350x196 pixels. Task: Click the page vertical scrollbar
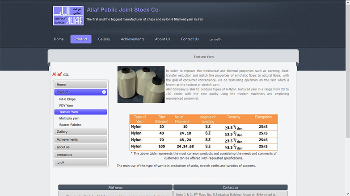point(348,71)
